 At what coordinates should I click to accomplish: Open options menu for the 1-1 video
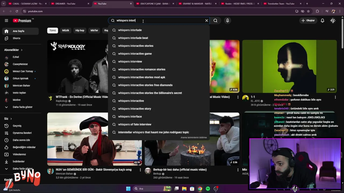(x=335, y=97)
